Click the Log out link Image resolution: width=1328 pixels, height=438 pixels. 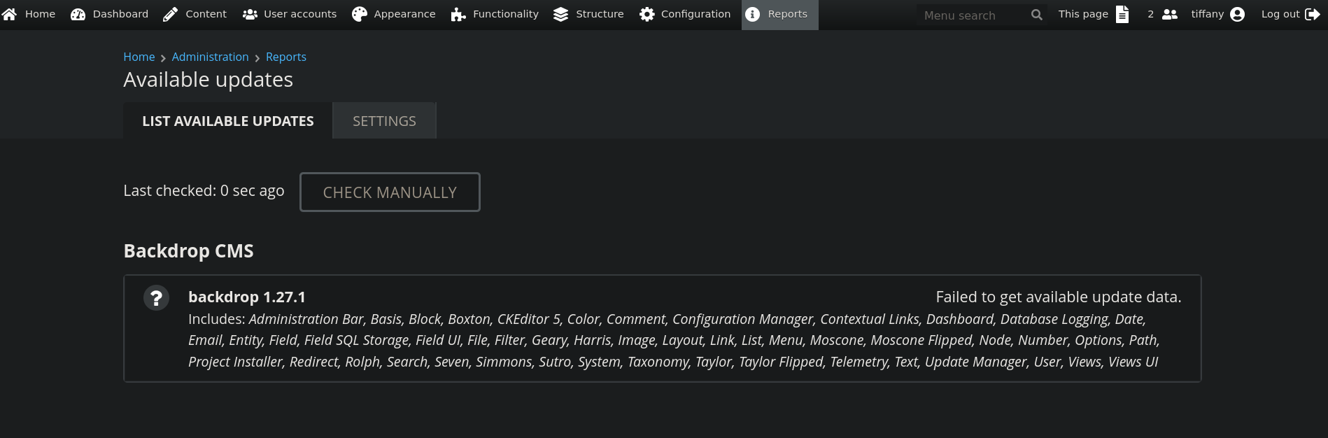1290,15
